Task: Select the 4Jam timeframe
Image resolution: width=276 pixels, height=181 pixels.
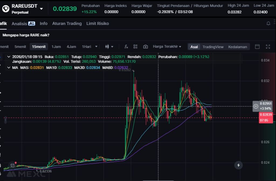Action: 71,47
